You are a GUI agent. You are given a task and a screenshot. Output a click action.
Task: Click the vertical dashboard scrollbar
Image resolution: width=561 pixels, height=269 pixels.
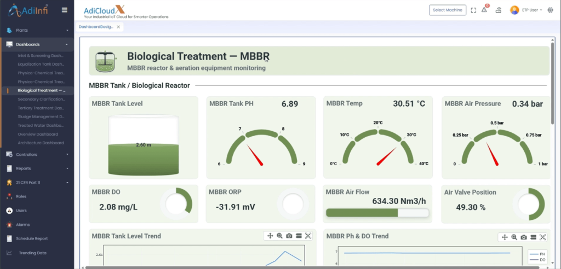coord(553,84)
